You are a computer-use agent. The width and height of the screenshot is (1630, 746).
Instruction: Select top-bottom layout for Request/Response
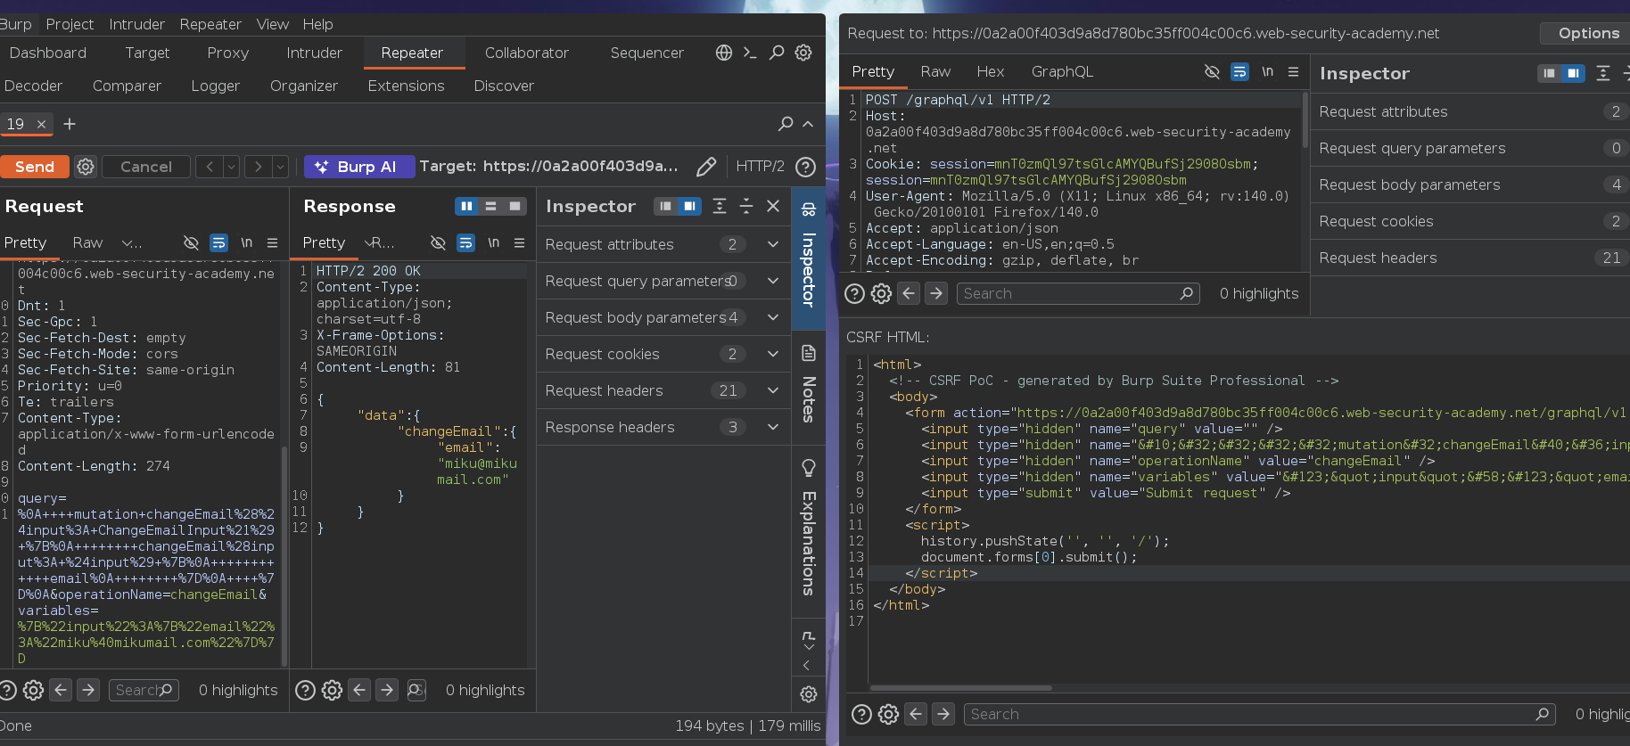click(x=490, y=206)
